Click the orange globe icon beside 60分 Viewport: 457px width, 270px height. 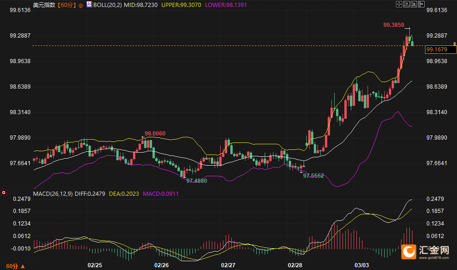81,5
